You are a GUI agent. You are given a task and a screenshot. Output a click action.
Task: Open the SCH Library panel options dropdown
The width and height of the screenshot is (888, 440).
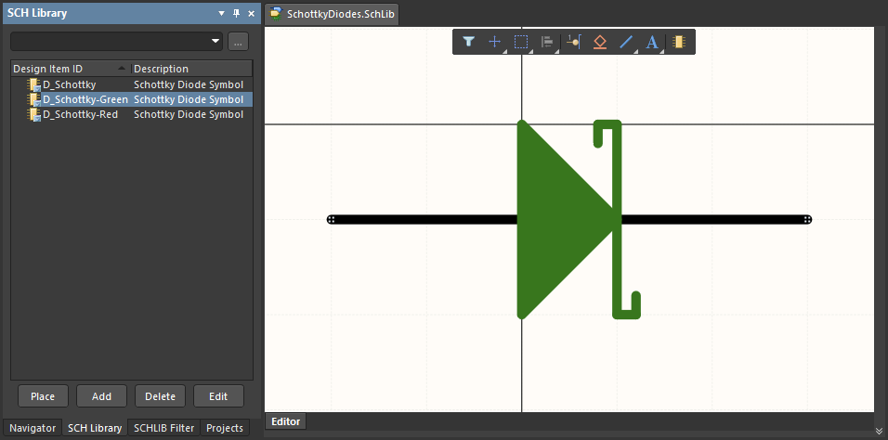tap(221, 14)
